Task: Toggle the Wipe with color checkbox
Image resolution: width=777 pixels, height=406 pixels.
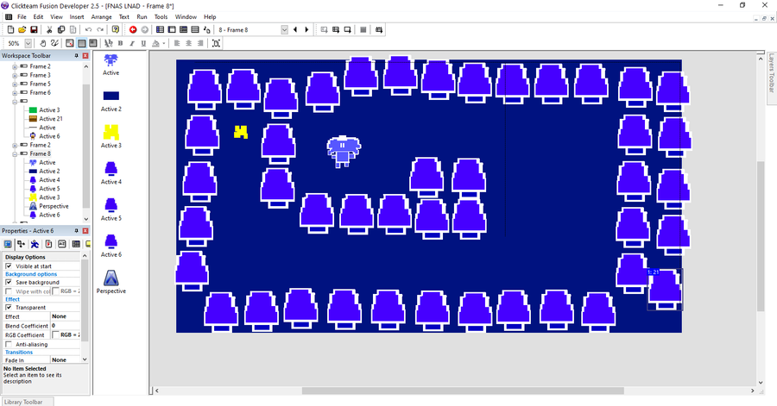Action: (9, 291)
